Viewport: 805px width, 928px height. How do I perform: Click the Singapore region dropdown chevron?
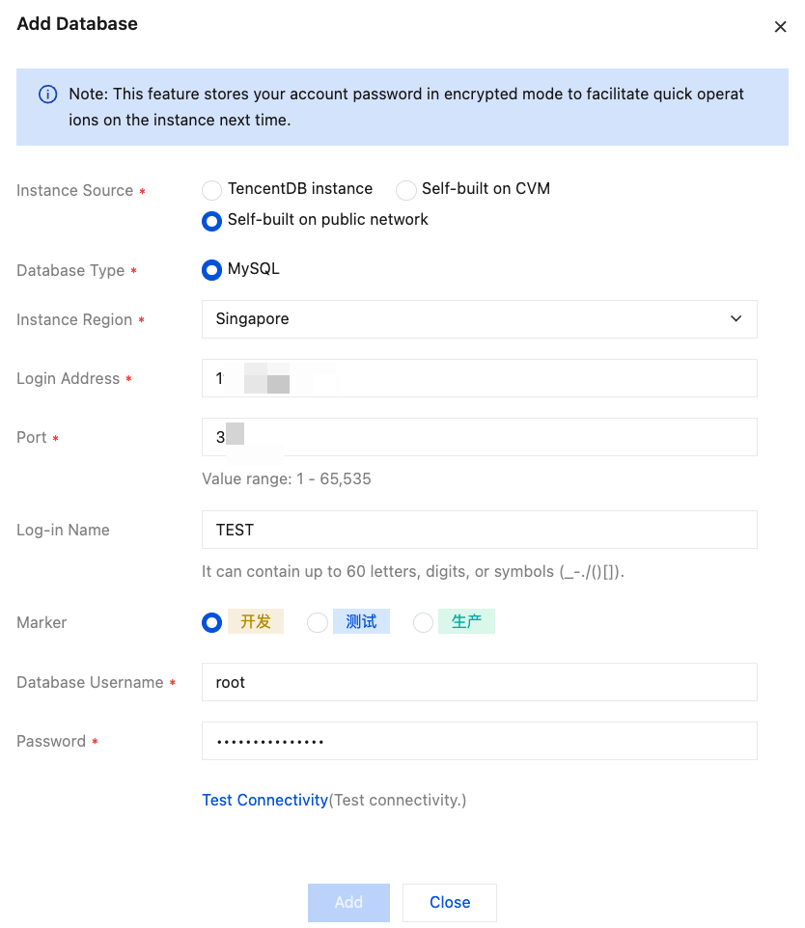pos(736,319)
